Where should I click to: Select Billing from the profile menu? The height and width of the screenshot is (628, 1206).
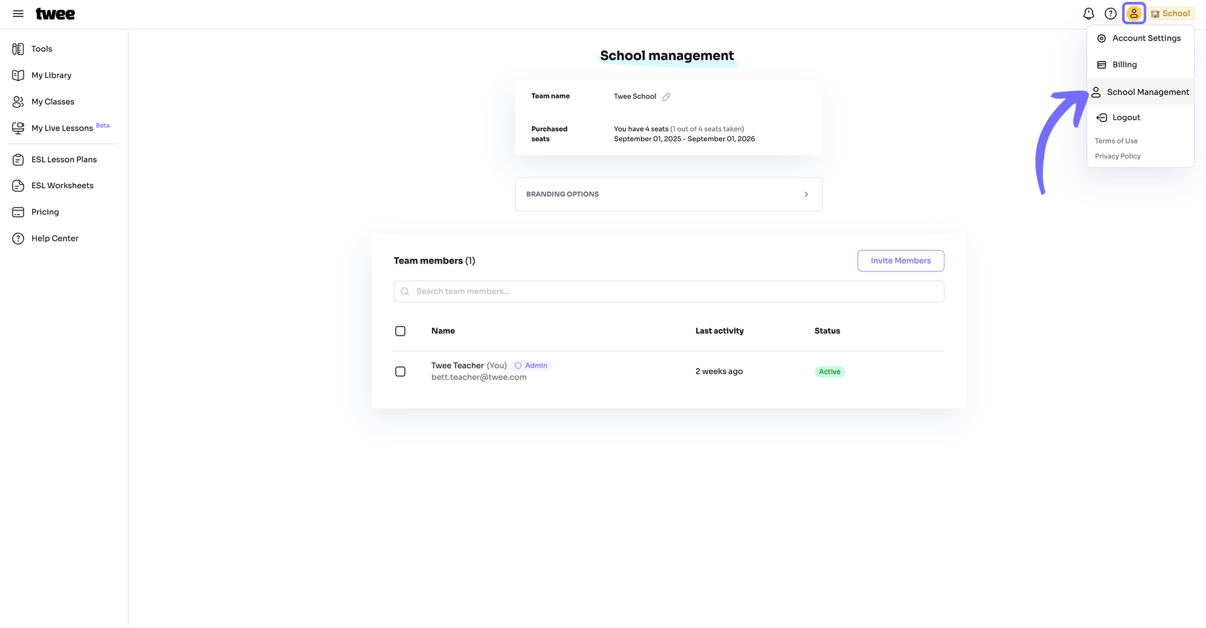coord(1140,65)
